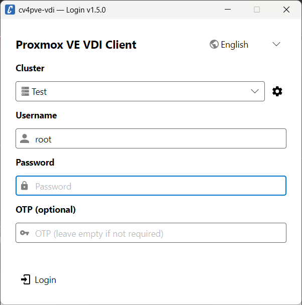Image resolution: width=302 pixels, height=305 pixels.
Task: Click the Cluster dropdown chevron
Action: 255,91
